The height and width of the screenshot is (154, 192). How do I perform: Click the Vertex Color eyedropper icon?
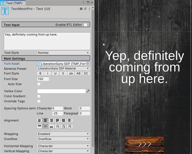[88, 91]
